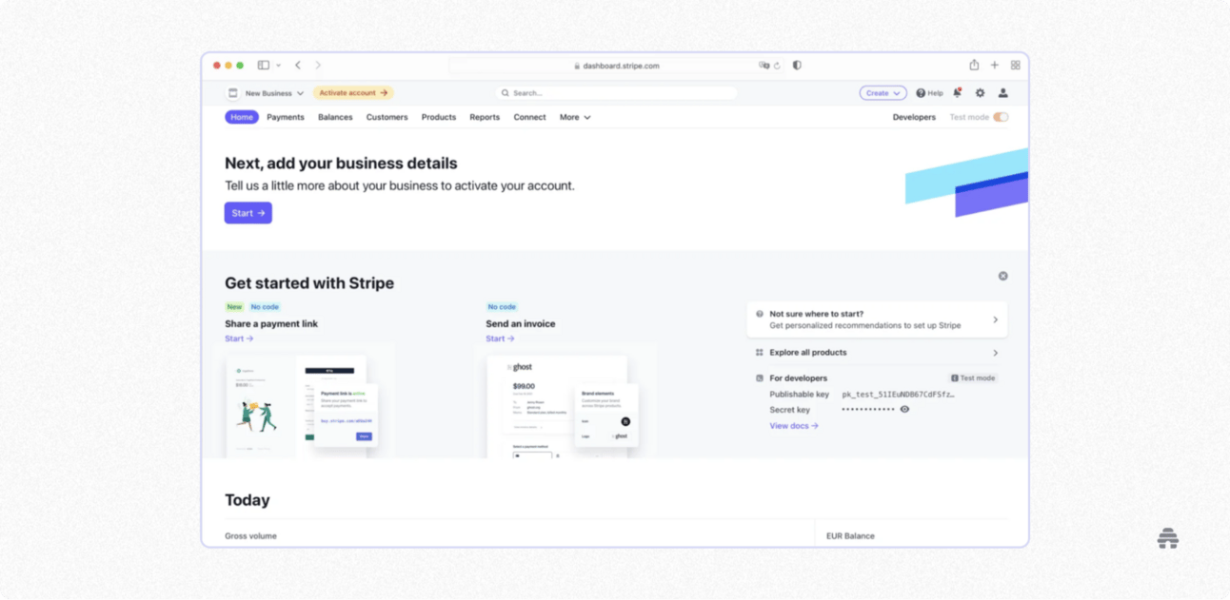Go back with Safari's back arrow
Image resolution: width=1230 pixels, height=600 pixels.
tap(298, 66)
